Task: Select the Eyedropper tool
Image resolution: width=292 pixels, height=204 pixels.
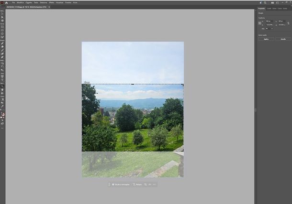Action: click(x=2, y=106)
